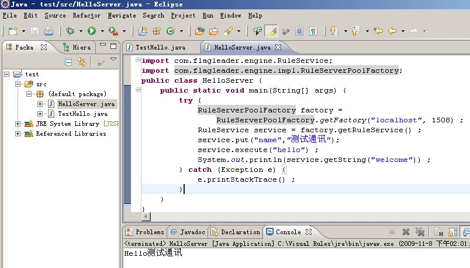
Task: Navigate Forward with grey arrow
Action: click(414, 31)
